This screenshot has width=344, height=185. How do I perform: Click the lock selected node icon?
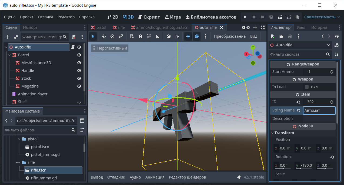[x=141, y=36]
